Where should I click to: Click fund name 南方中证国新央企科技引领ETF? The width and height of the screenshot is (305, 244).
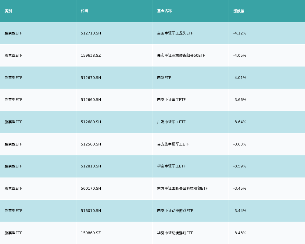click(182, 188)
